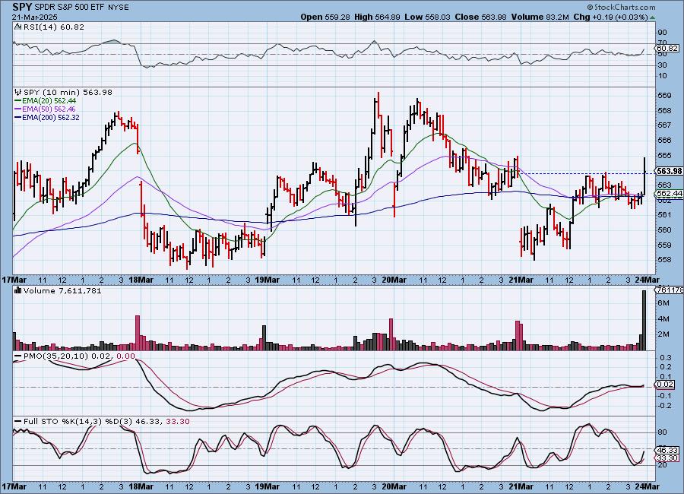The height and width of the screenshot is (494, 684).
Task: Click the navy EMA(200) line swatch
Action: click(18, 117)
